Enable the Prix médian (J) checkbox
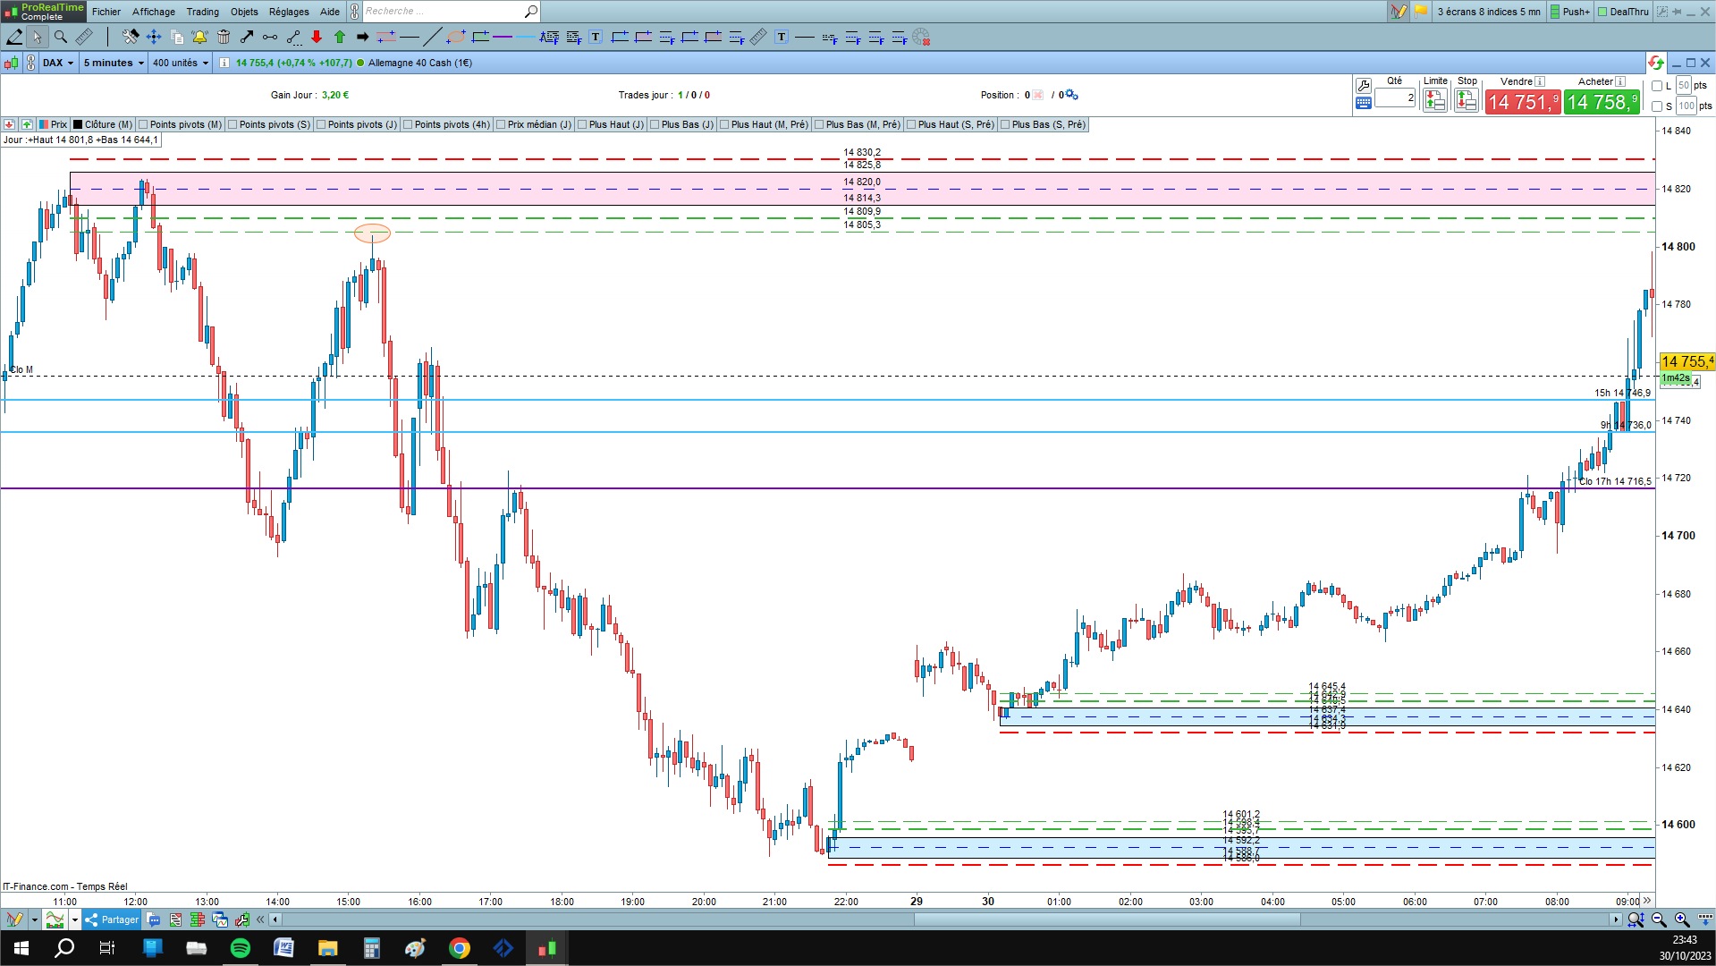This screenshot has width=1716, height=966. (501, 124)
